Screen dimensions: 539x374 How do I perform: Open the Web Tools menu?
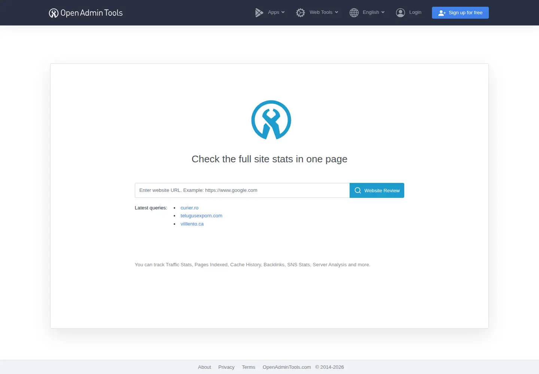[x=317, y=13]
